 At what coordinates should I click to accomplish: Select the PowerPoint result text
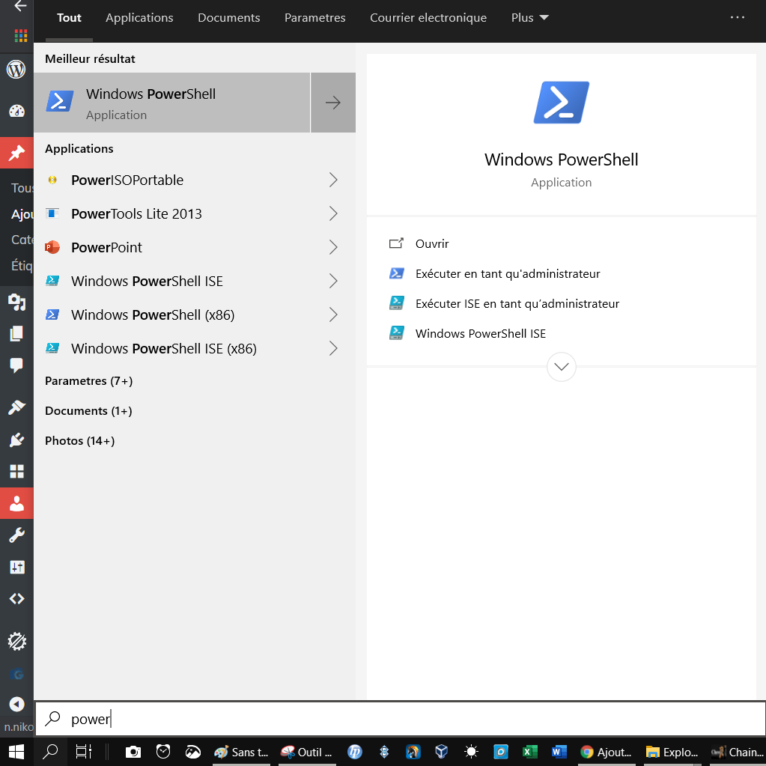[x=106, y=248]
